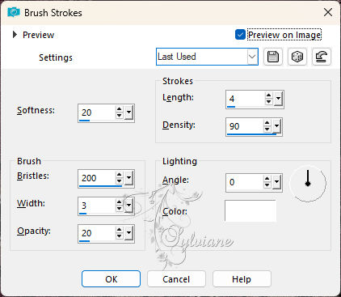341x297 pixels.
Task: Increase the Strokes Length value with the up arrow
Action: [268, 95]
